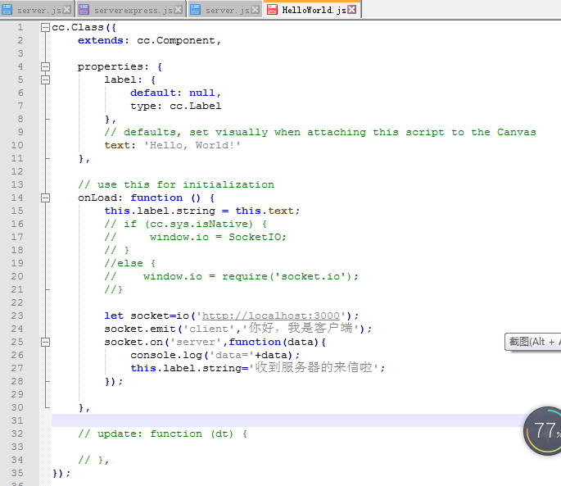Click the 'update: function (dt)' comment line
The height and width of the screenshot is (486, 561).
[163, 434]
